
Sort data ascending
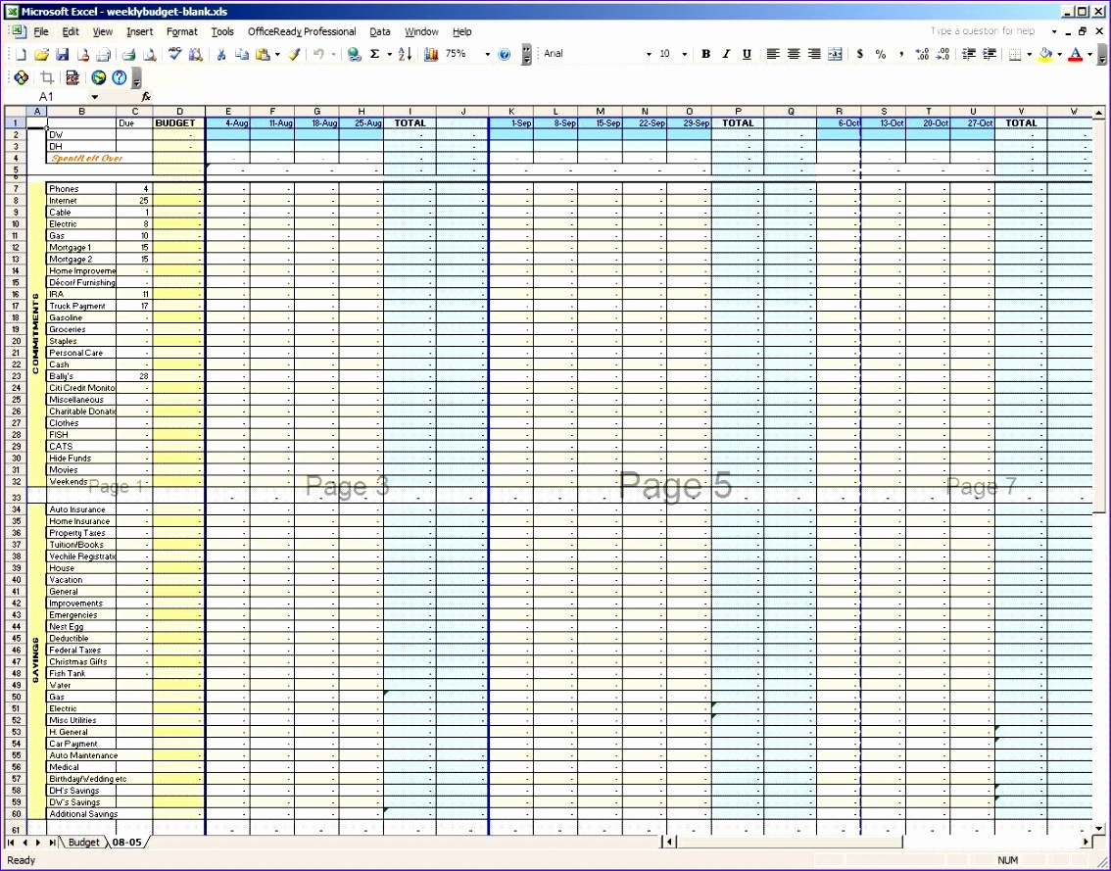point(405,54)
